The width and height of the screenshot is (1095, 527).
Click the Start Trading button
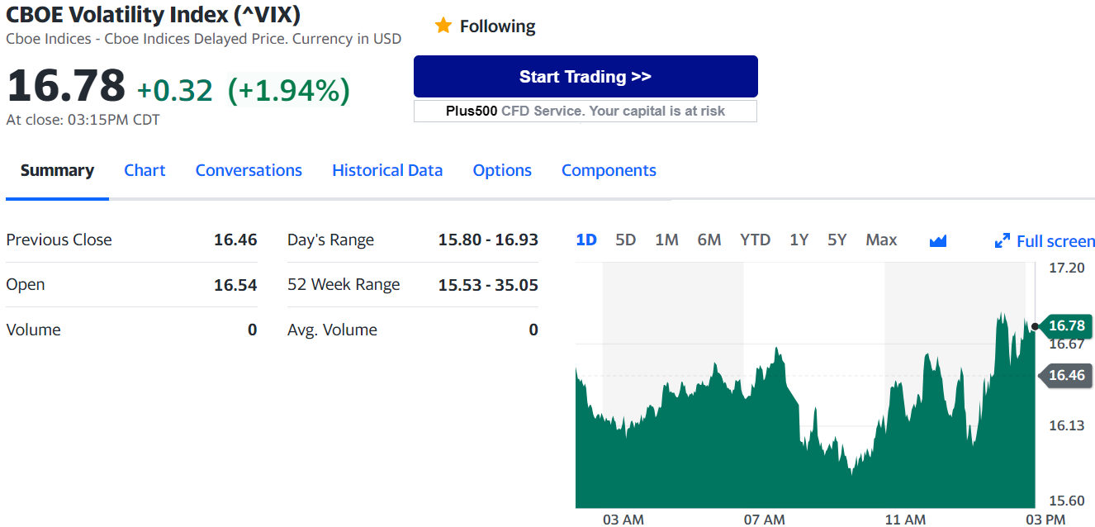(585, 77)
